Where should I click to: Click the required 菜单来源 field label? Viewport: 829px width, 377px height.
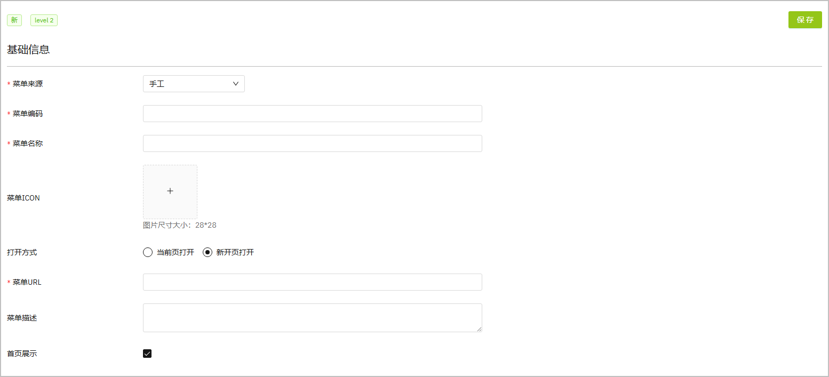tap(28, 84)
